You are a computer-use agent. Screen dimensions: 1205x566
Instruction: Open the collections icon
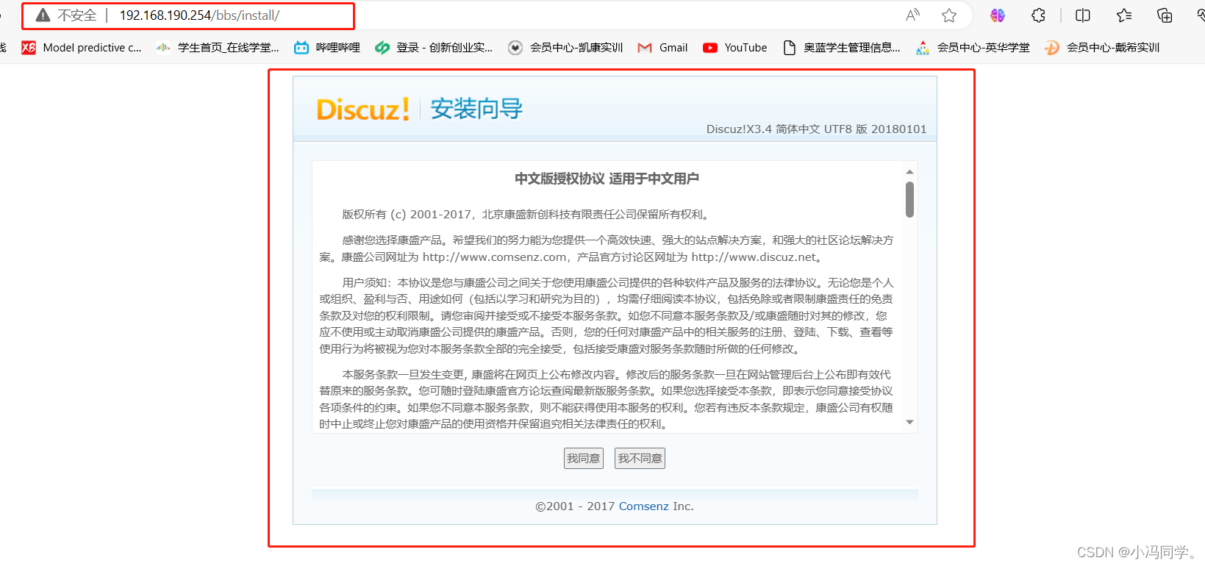(1165, 15)
